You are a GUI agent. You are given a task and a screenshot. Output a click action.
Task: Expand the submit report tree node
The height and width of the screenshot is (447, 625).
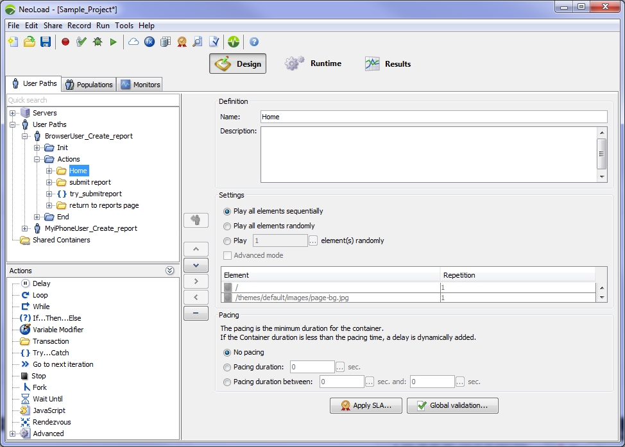coord(49,182)
